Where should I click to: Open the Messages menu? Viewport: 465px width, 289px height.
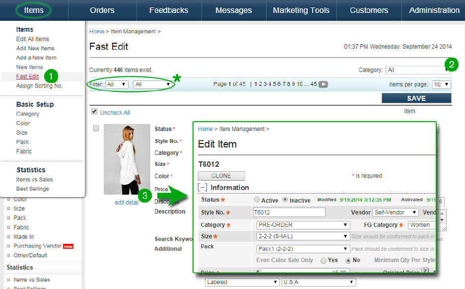click(234, 10)
